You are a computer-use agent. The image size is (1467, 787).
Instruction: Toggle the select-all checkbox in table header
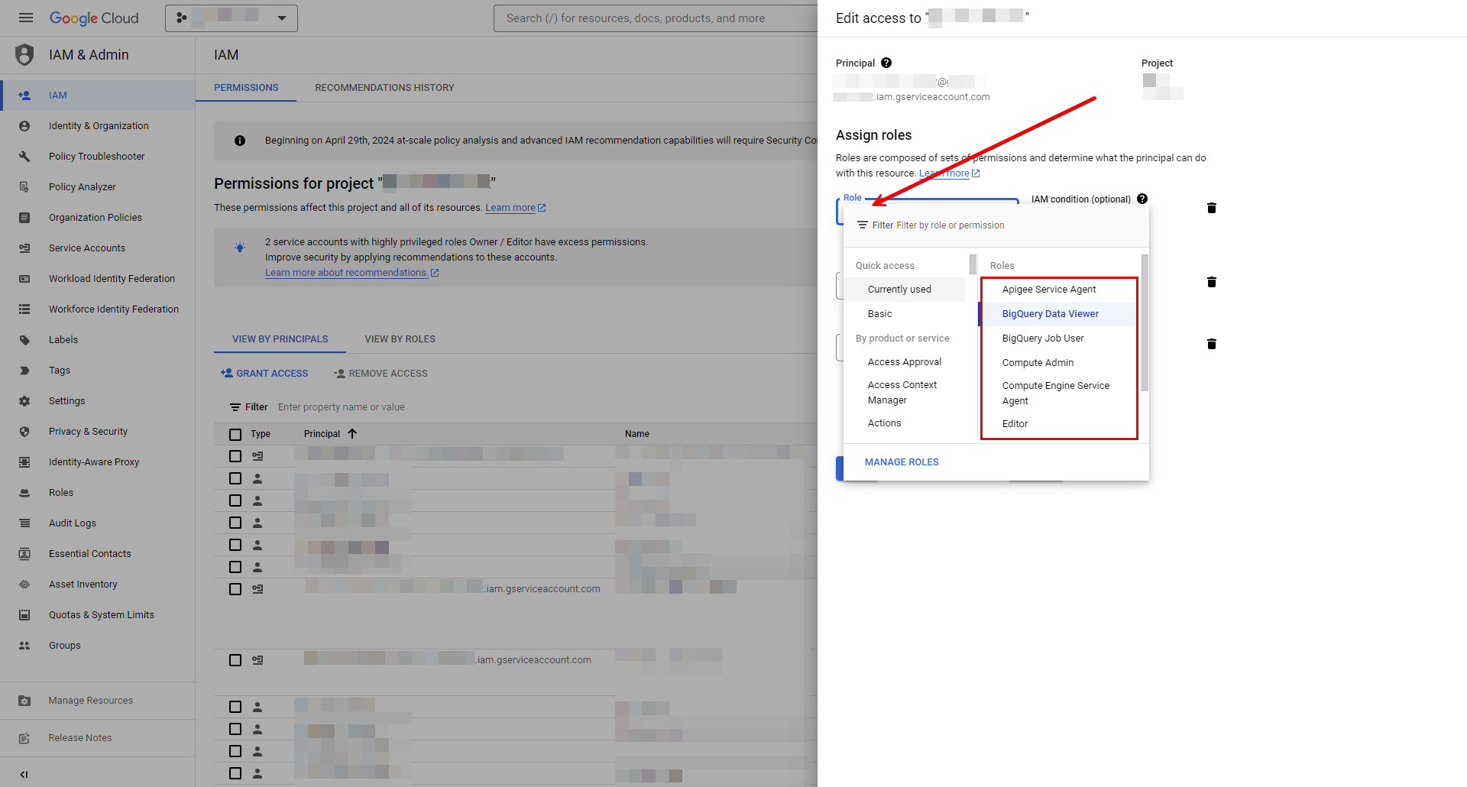point(235,434)
